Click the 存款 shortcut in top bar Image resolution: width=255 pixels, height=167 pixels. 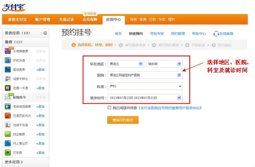click(162, 20)
